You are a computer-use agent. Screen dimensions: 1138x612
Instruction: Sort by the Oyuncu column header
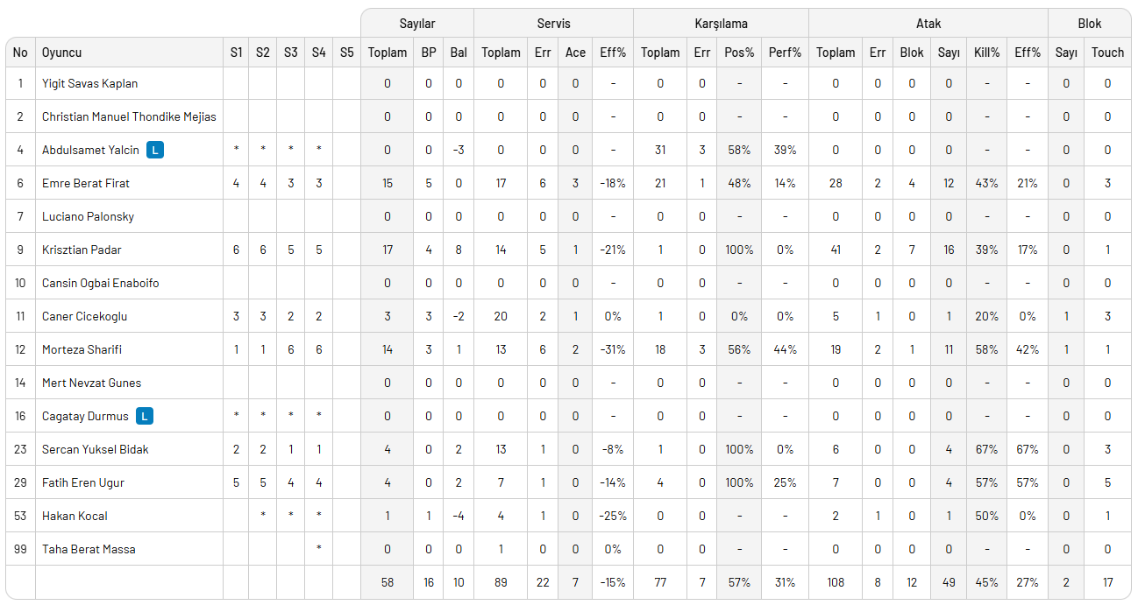point(61,53)
